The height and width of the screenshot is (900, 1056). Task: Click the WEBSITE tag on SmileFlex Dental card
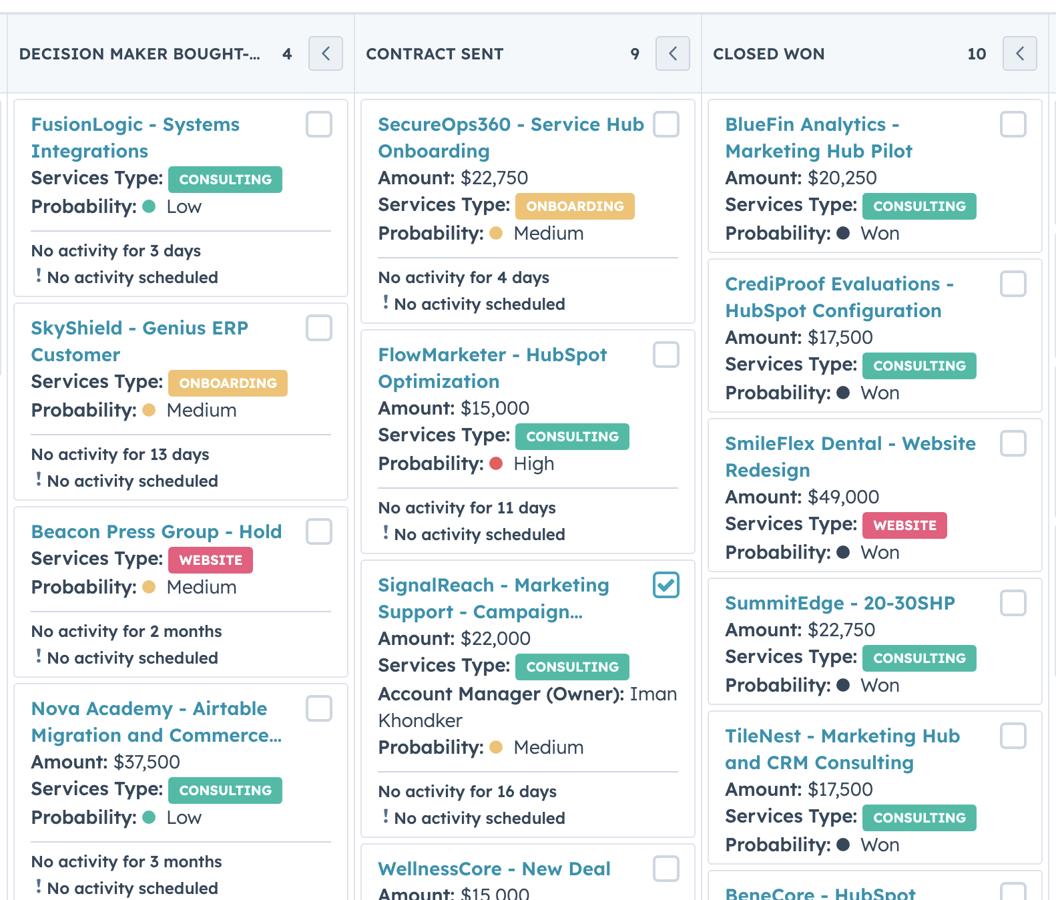904,525
